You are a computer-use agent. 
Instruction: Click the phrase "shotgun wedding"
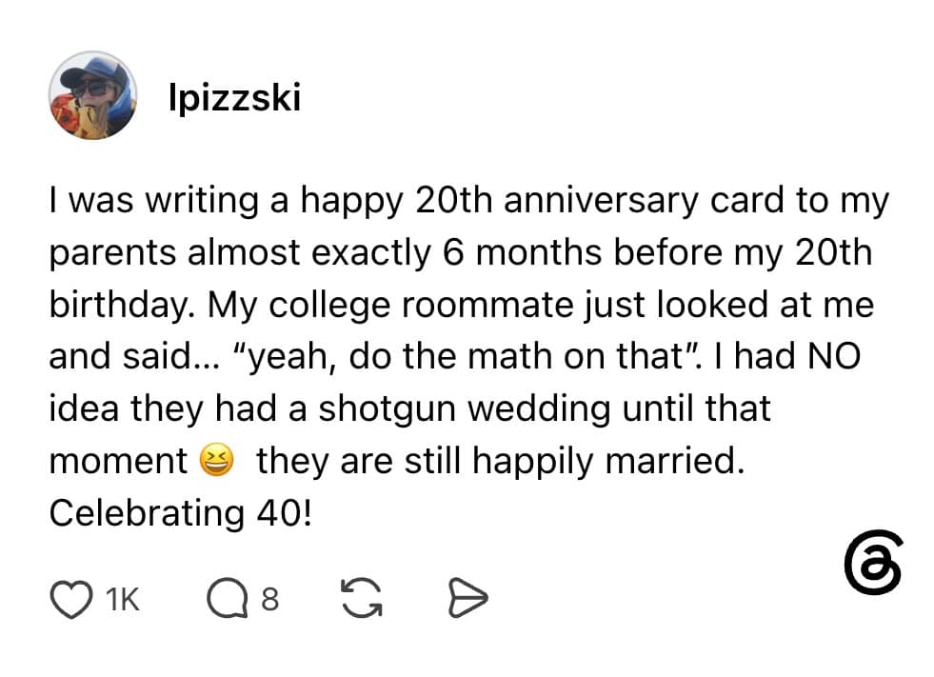point(465,410)
